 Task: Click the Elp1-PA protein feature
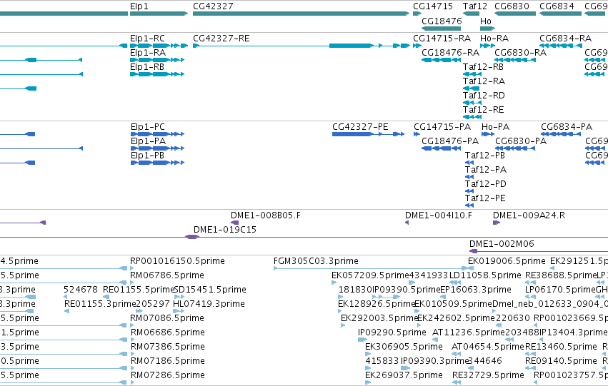157,148
